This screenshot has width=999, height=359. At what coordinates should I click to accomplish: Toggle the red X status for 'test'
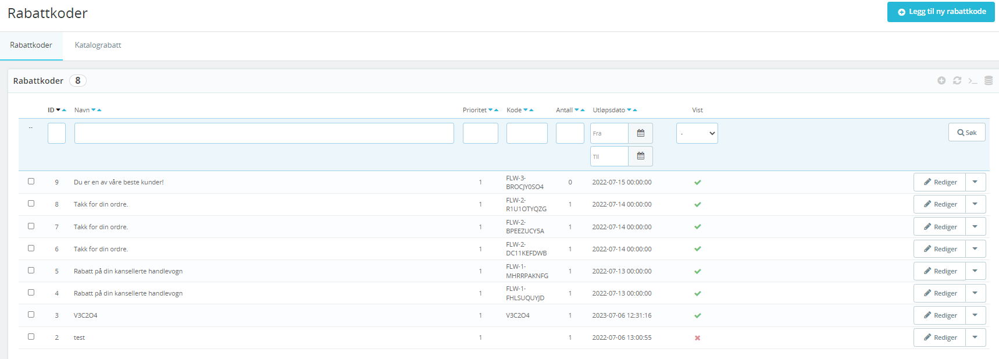[x=697, y=338]
